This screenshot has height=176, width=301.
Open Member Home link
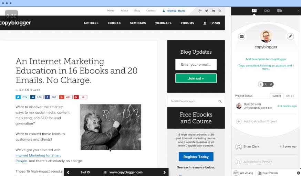[x=174, y=11]
